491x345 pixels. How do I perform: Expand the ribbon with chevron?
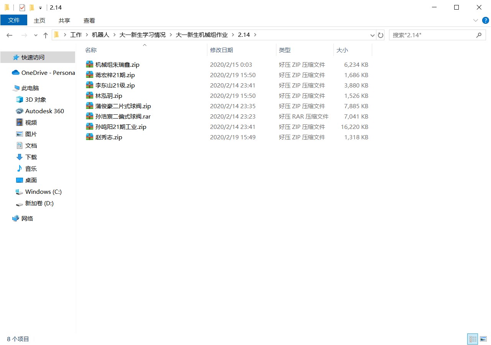(476, 20)
